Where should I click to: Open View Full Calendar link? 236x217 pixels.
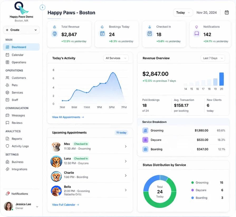coord(65,205)
